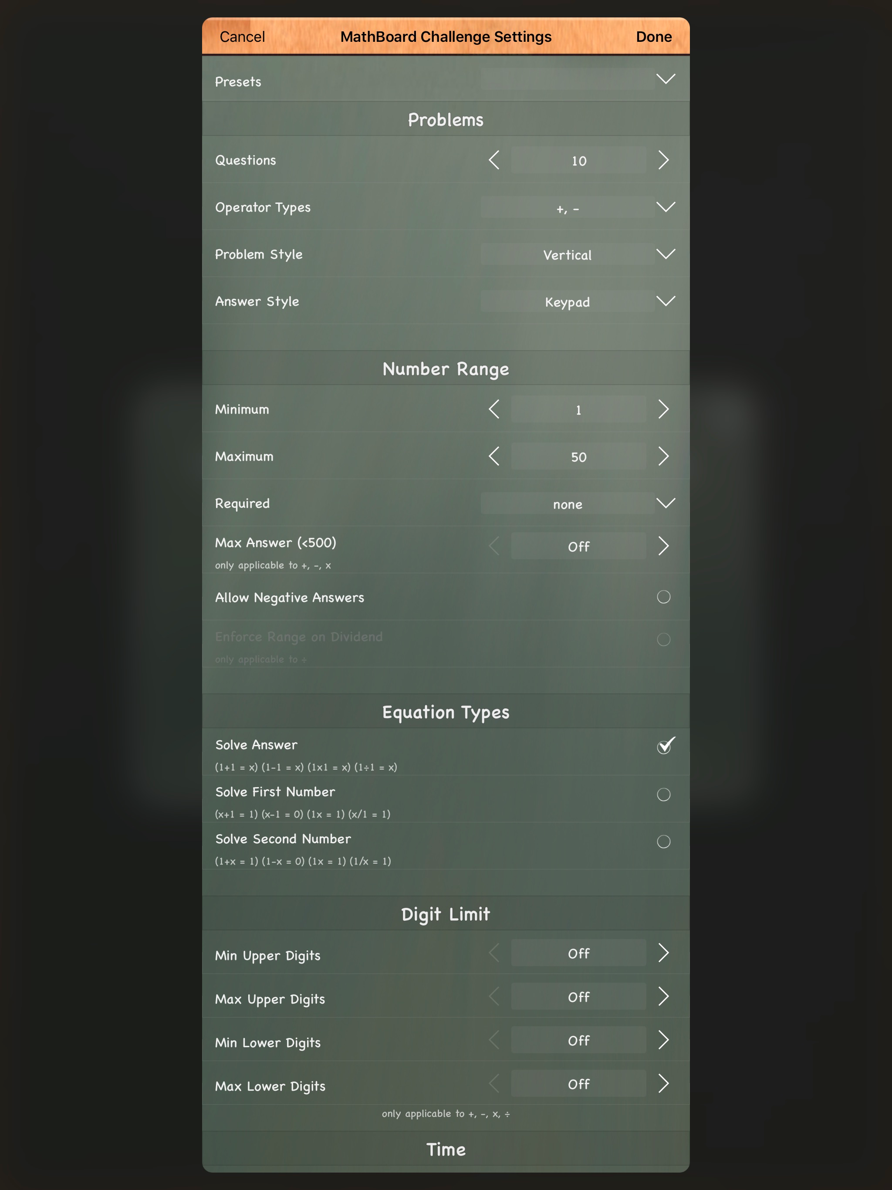
Task: Uncheck the Solve Answer equation type
Action: point(665,746)
